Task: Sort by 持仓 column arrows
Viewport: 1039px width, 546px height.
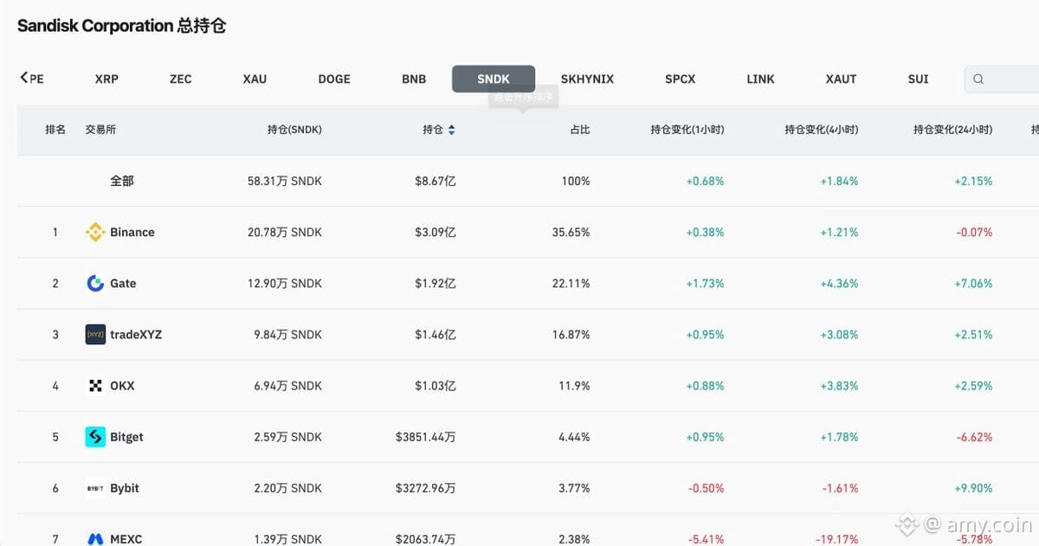Action: [x=451, y=130]
